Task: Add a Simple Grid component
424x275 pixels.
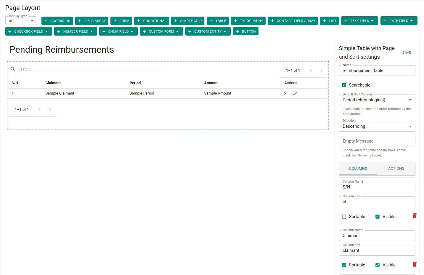Action: tap(188, 21)
